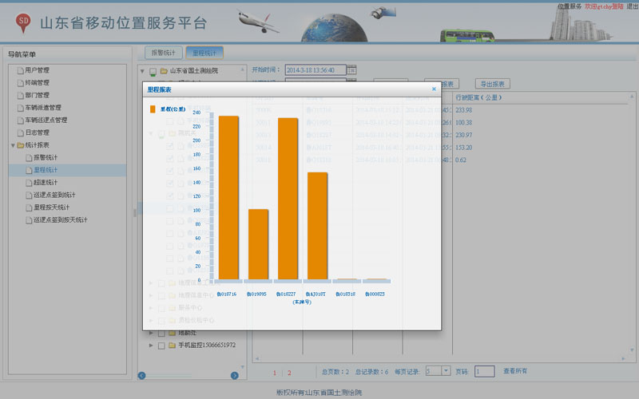Image resolution: width=639 pixels, height=399 pixels.
Task: Open the 每页记录 per-page dropdown
Action: point(446,370)
